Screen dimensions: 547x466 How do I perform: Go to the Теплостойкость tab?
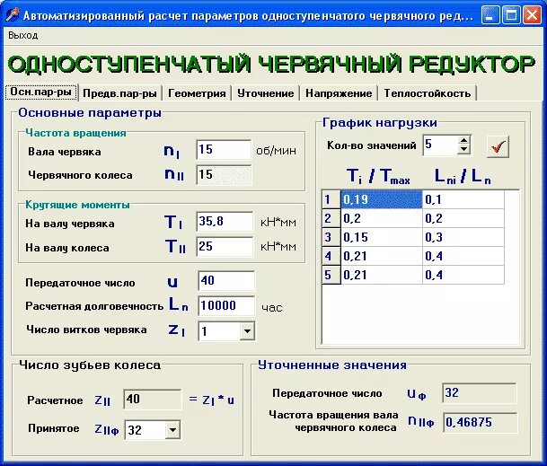[428, 93]
